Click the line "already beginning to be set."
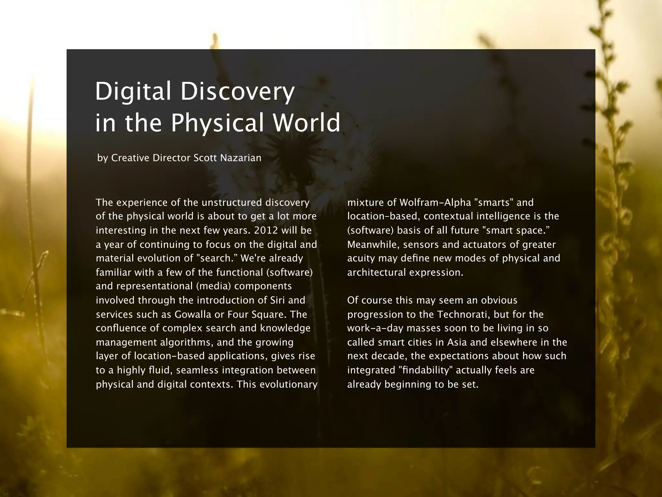This screenshot has width=662, height=497. point(413,384)
